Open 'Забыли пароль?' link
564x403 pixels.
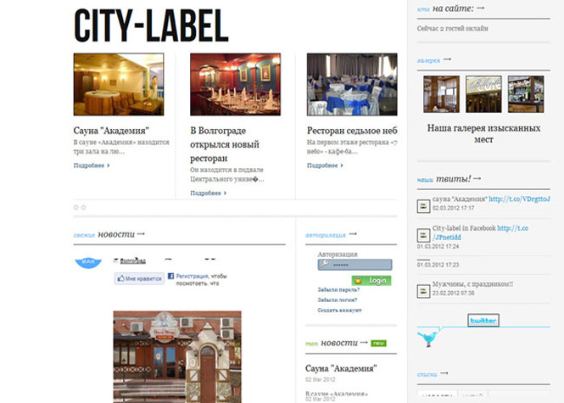(338, 290)
